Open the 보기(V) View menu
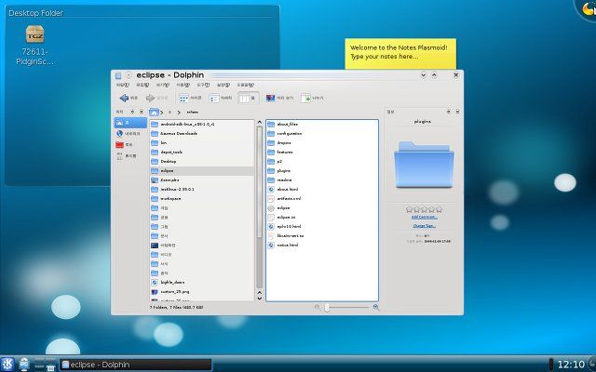Image resolution: width=596 pixels, height=372 pixels. coord(163,85)
